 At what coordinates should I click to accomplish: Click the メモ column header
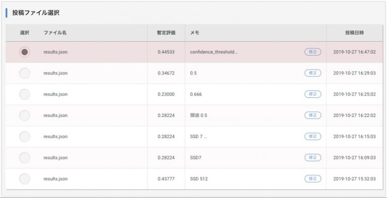tap(195, 33)
